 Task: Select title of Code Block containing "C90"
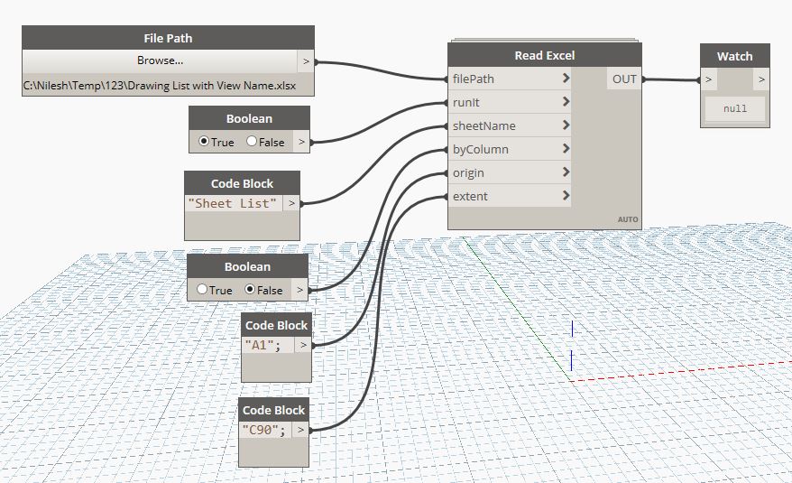pyautogui.click(x=273, y=410)
